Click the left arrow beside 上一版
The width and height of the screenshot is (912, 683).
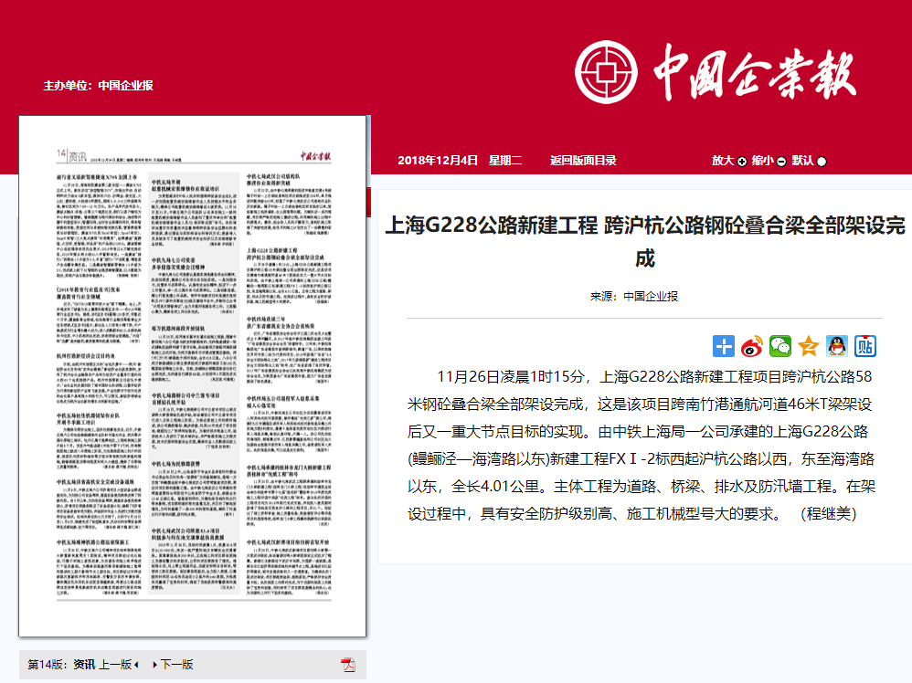(136, 665)
